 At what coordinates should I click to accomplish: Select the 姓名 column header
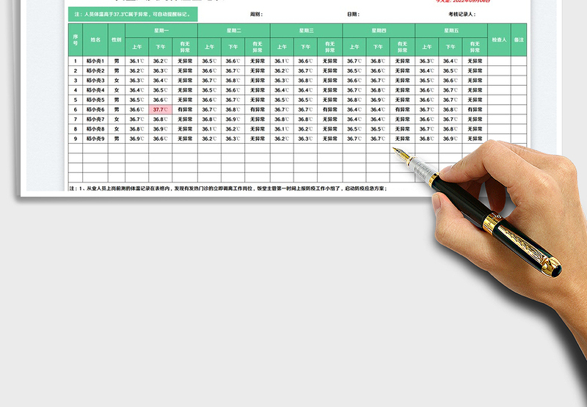click(x=95, y=40)
